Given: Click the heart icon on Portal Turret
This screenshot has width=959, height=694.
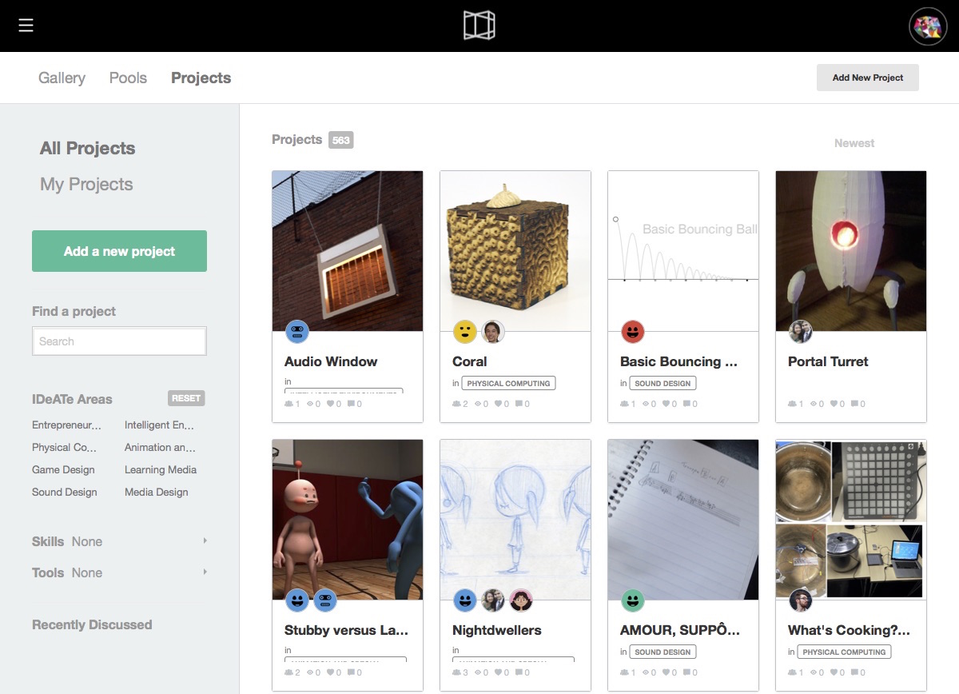Looking at the screenshot, I should (x=835, y=404).
